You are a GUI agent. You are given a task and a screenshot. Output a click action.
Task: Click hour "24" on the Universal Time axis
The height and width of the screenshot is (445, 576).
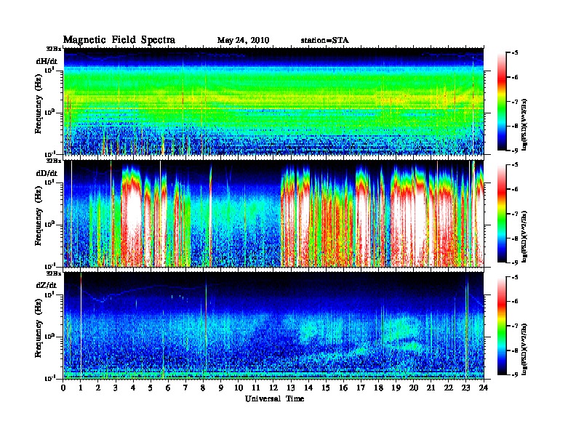coord(484,388)
